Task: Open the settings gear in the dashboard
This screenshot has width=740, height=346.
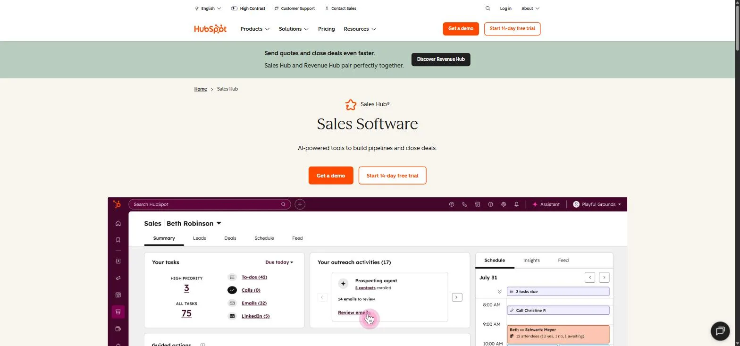Action: coord(504,204)
